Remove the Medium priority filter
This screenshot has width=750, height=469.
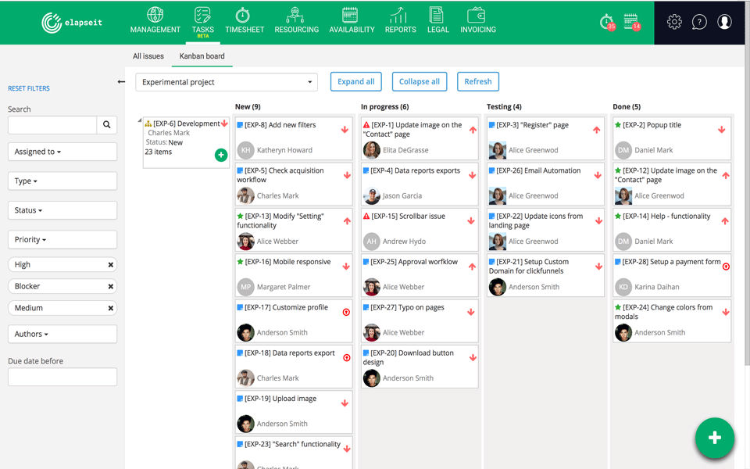(110, 308)
